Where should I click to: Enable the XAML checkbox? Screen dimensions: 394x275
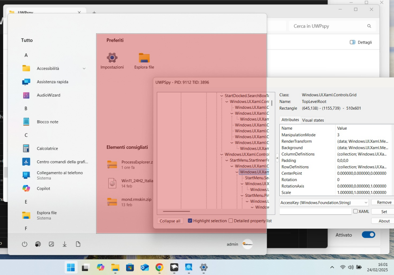(x=355, y=211)
